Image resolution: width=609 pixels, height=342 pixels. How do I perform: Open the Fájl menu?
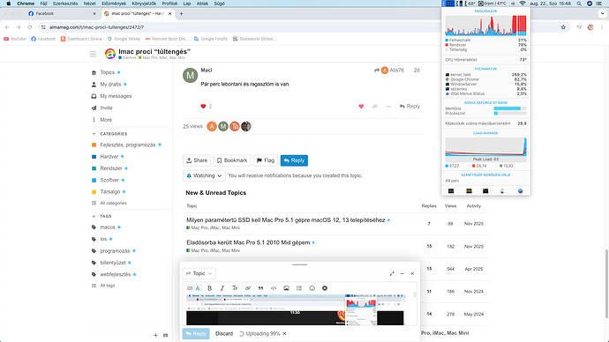click(x=43, y=4)
